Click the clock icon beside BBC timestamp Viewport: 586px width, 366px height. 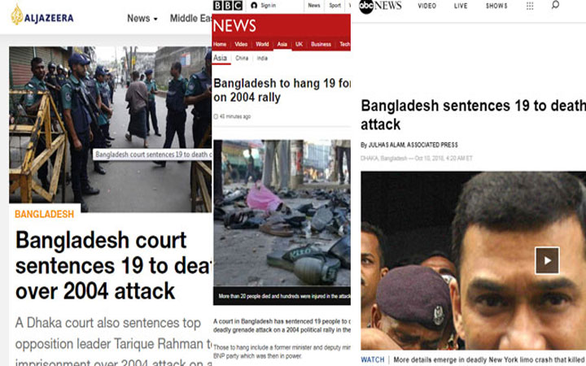216,116
